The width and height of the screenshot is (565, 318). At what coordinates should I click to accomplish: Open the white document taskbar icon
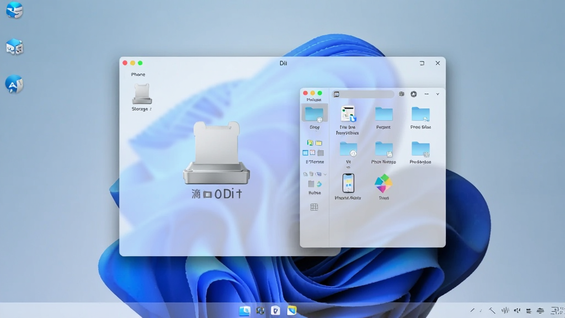(x=276, y=310)
